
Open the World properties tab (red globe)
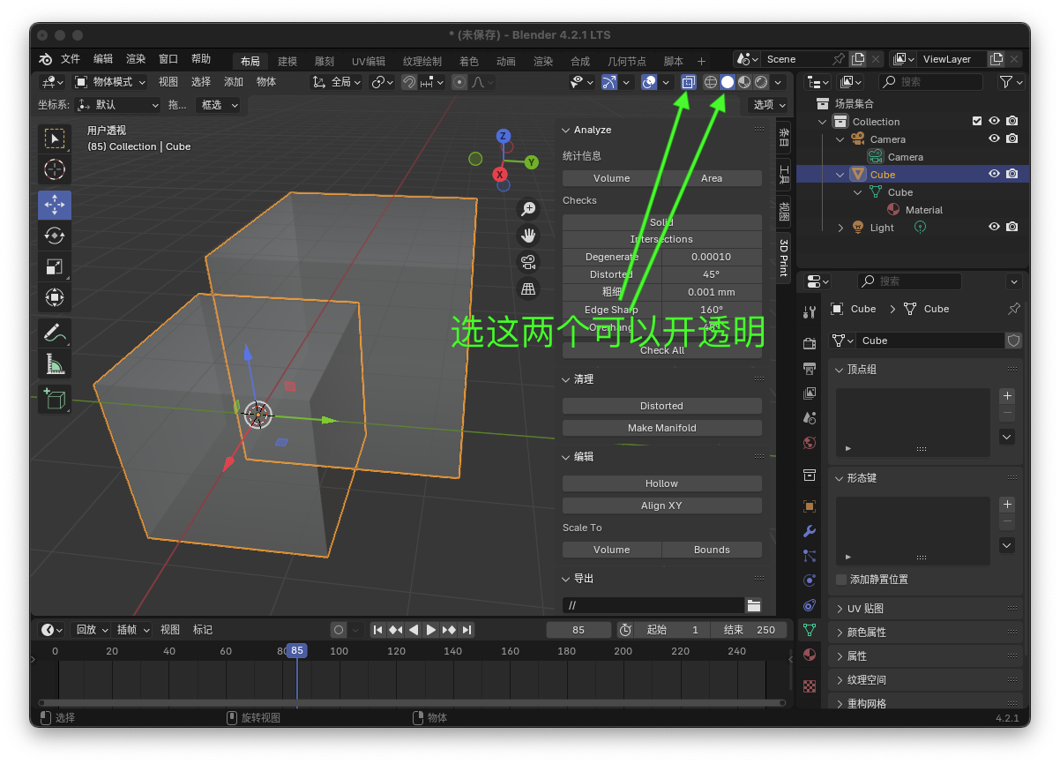pyautogui.click(x=810, y=442)
